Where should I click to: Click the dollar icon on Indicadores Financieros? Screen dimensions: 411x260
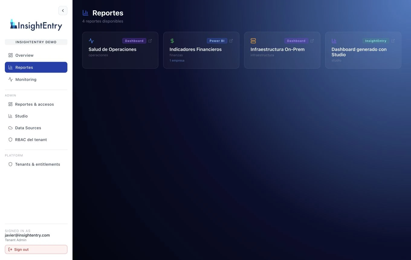tap(172, 41)
